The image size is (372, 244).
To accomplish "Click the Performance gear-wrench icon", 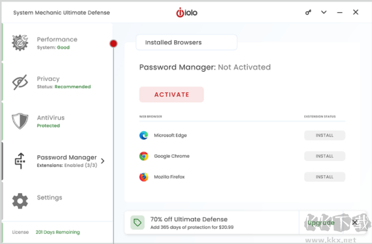I will tap(20, 43).
